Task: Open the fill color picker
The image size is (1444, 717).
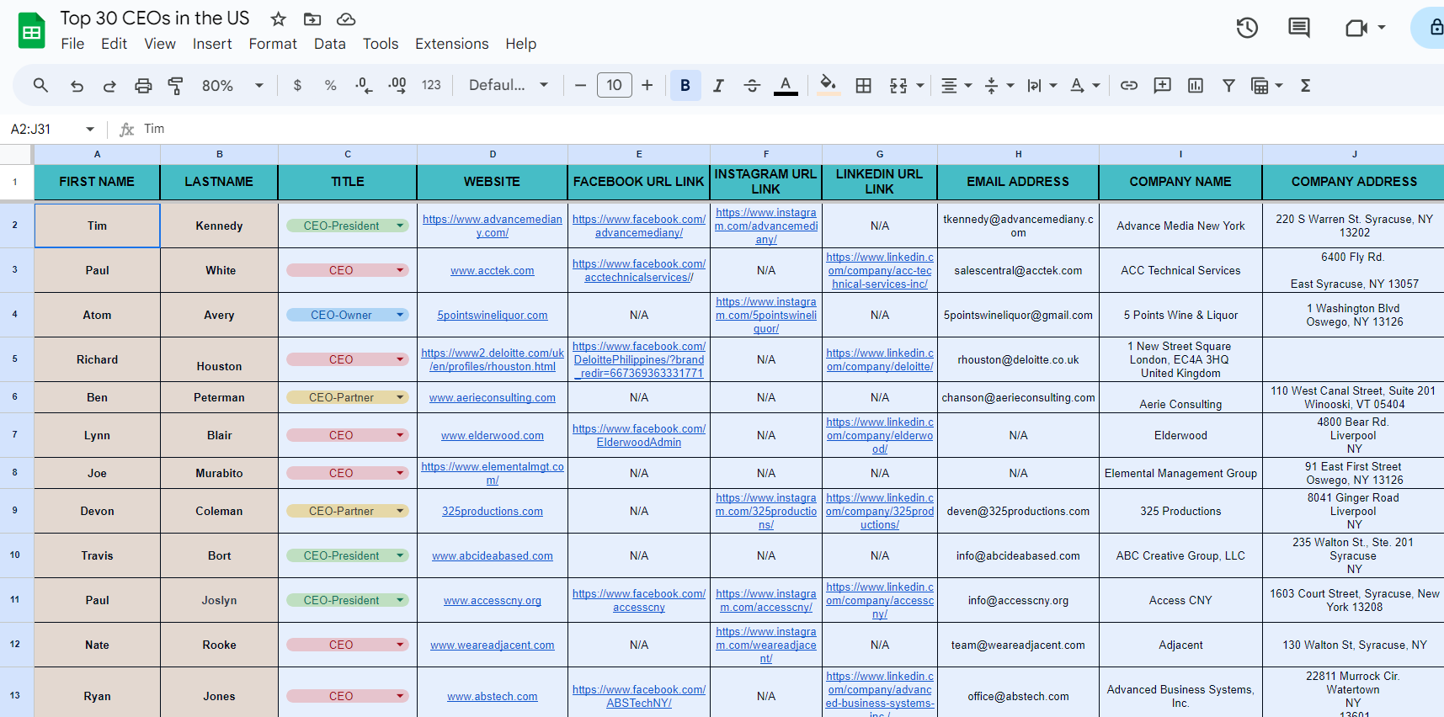Action: point(829,85)
